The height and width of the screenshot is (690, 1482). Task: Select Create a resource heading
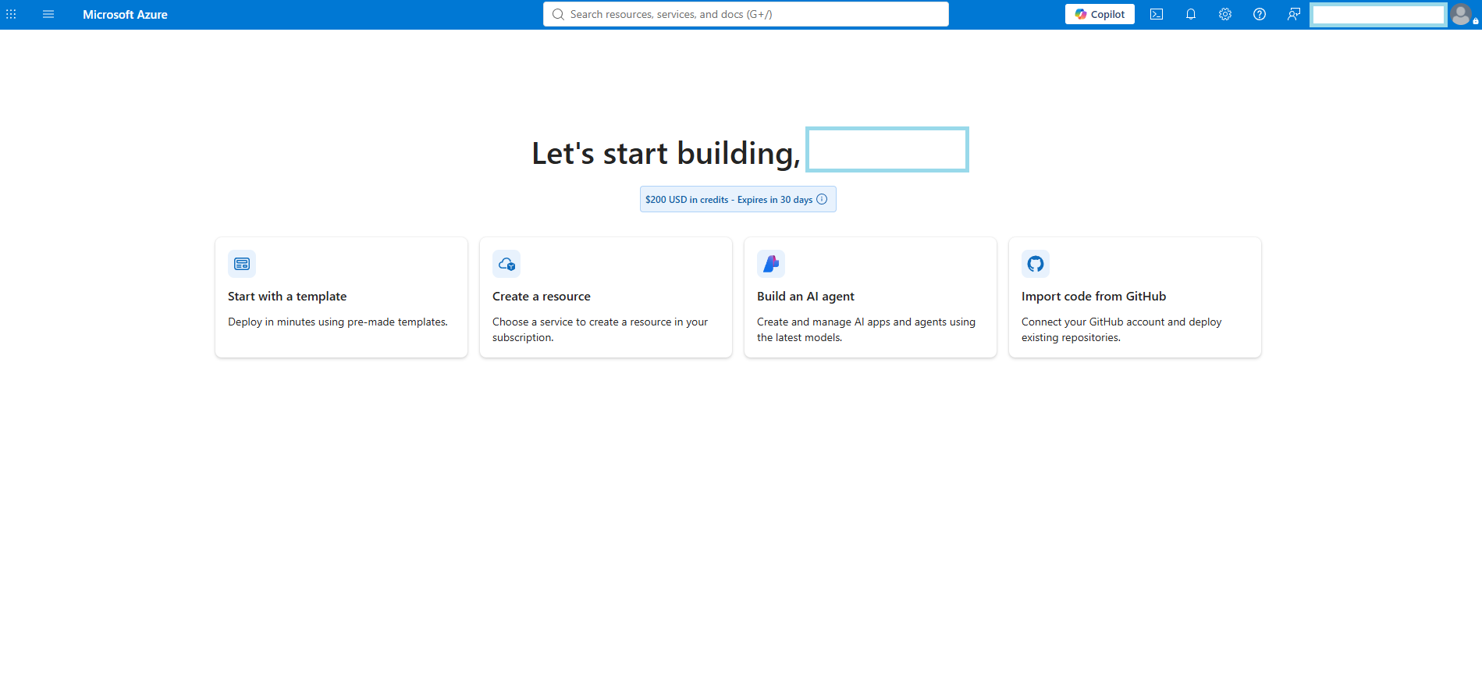pyautogui.click(x=542, y=297)
